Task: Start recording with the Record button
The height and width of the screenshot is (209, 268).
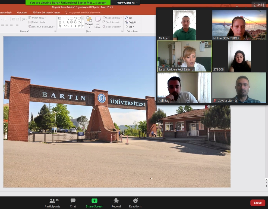Action: tap(116, 203)
